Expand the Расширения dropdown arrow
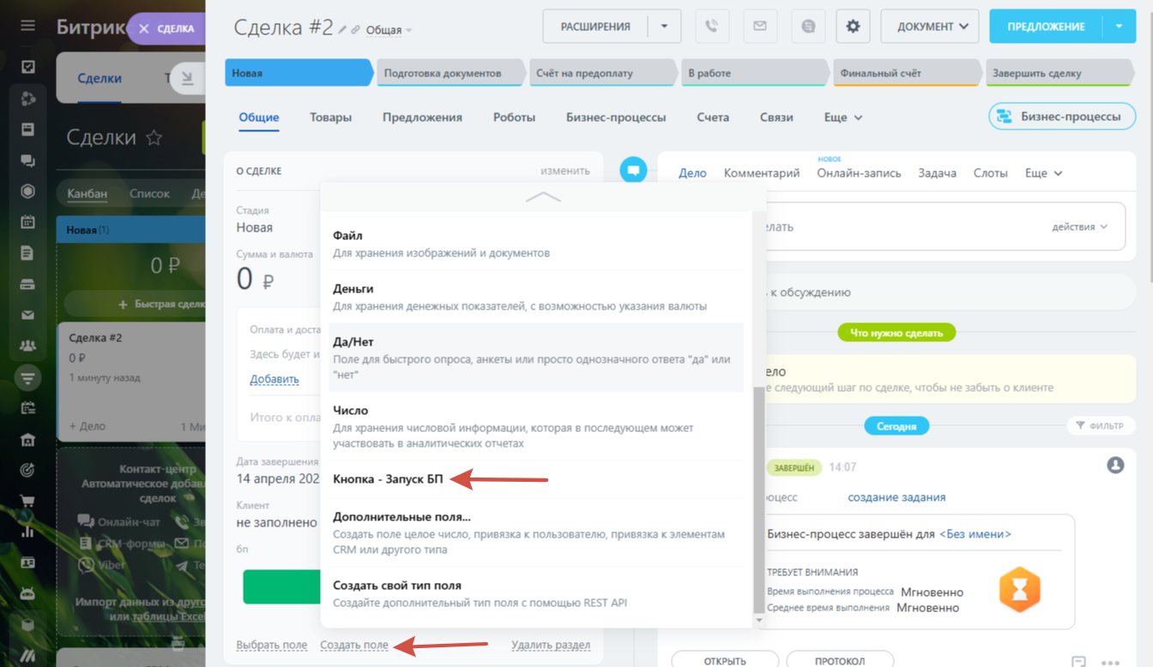This screenshot has width=1153, height=667. (x=664, y=27)
